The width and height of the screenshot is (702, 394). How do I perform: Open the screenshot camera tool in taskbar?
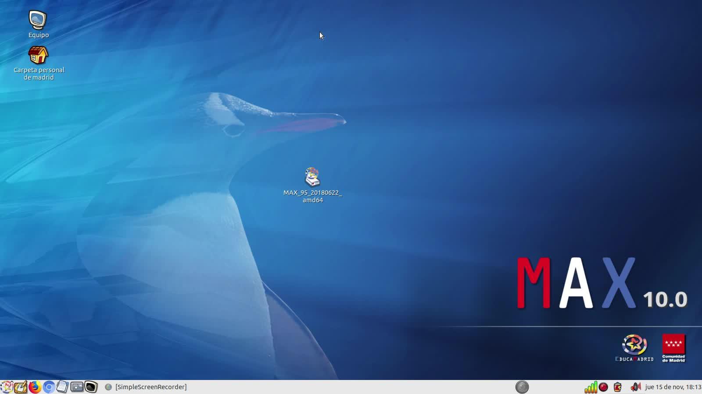77,387
